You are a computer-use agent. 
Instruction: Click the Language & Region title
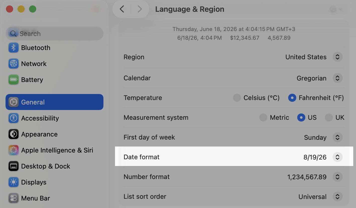click(190, 9)
